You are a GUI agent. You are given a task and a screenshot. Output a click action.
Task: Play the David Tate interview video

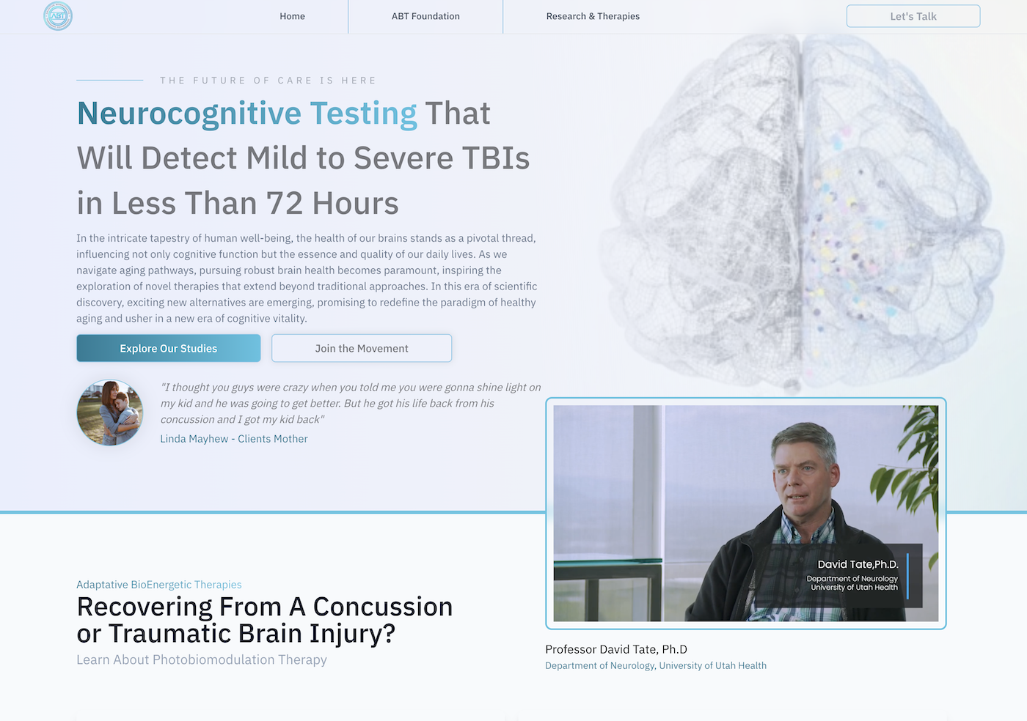(745, 513)
